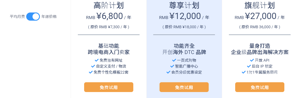Click 免费试用 under 尊享计划

point(184,87)
